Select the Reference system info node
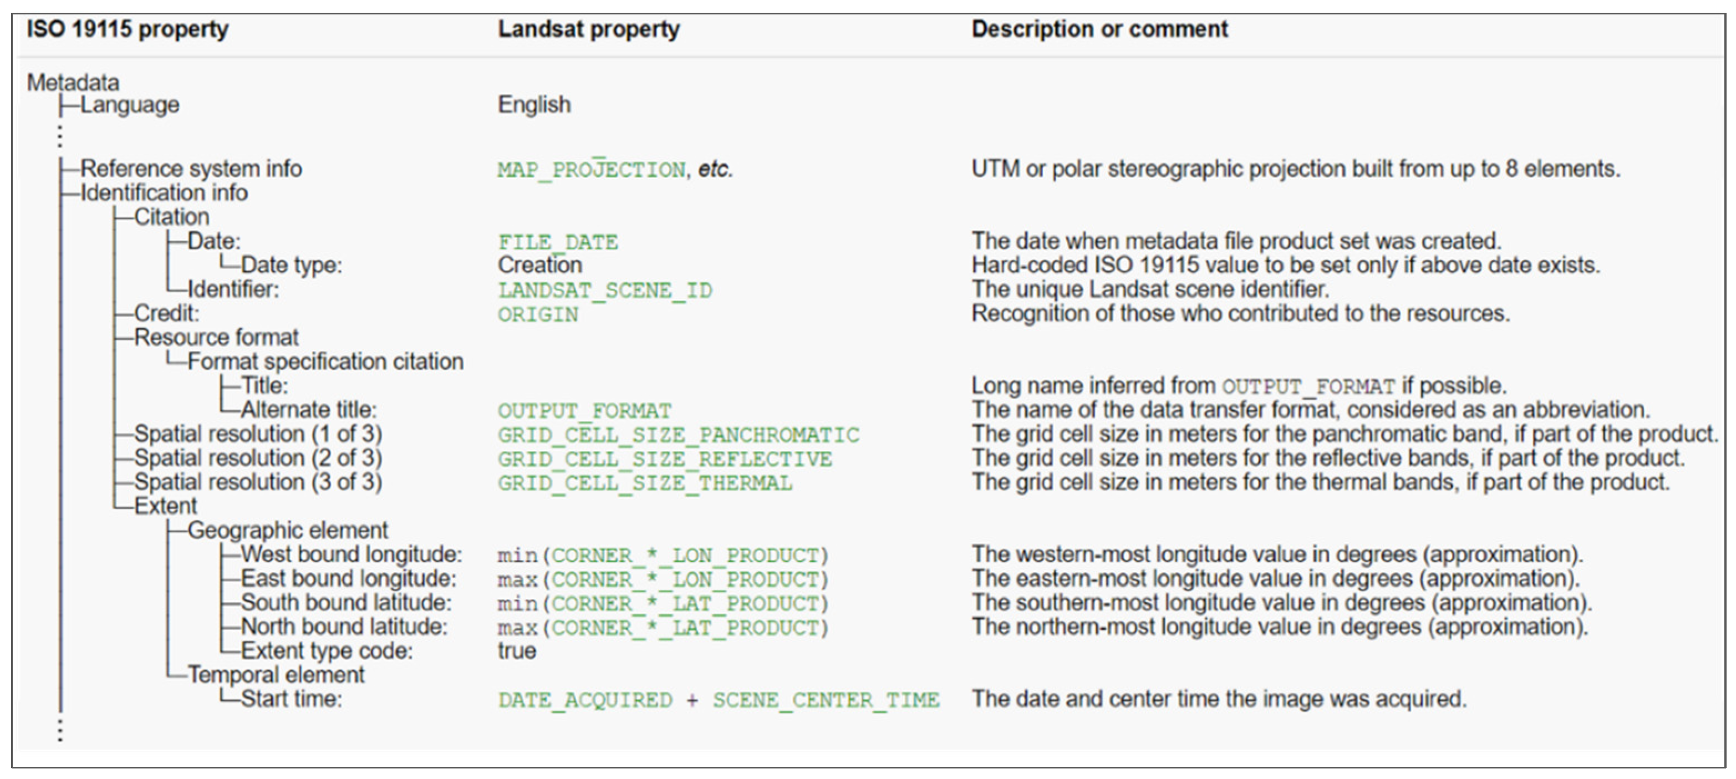This screenshot has height=779, width=1736. click(191, 169)
